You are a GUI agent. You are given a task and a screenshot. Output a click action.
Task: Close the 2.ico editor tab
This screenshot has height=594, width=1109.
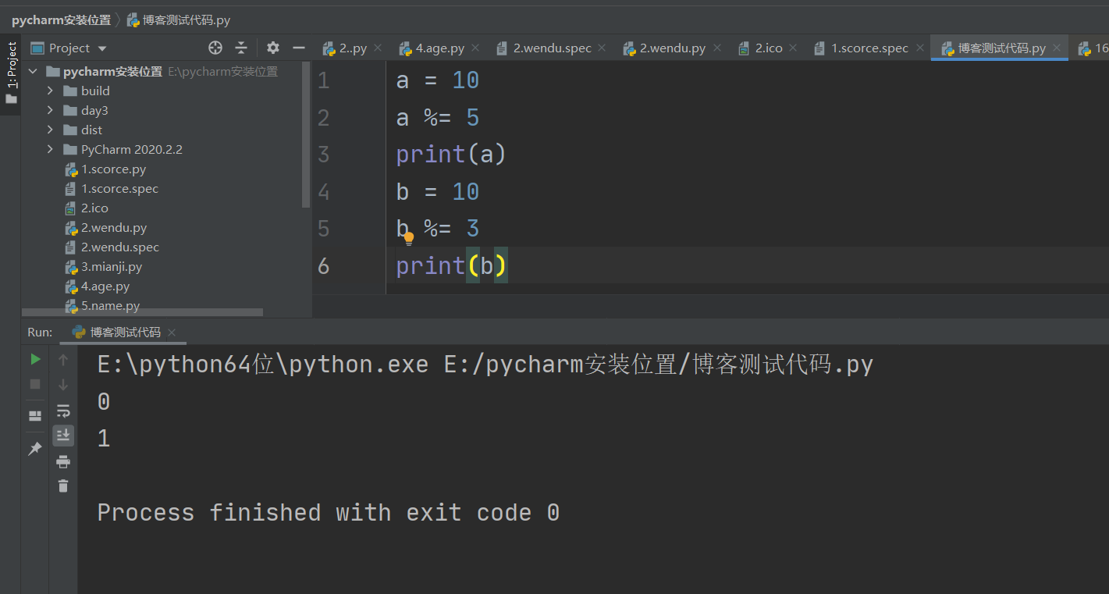(793, 48)
